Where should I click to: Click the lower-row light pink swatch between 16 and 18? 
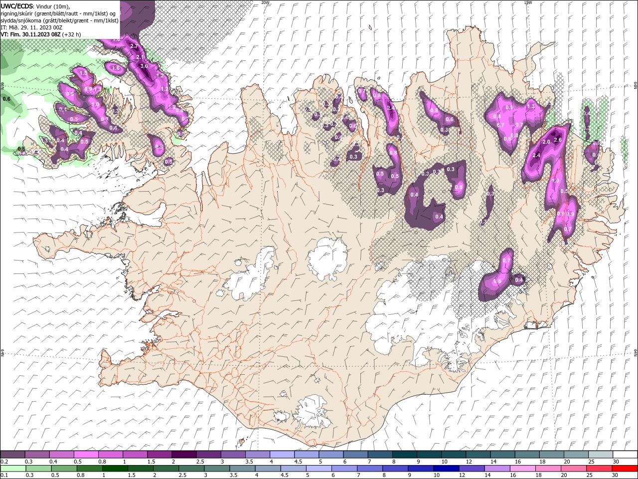(x=522, y=469)
